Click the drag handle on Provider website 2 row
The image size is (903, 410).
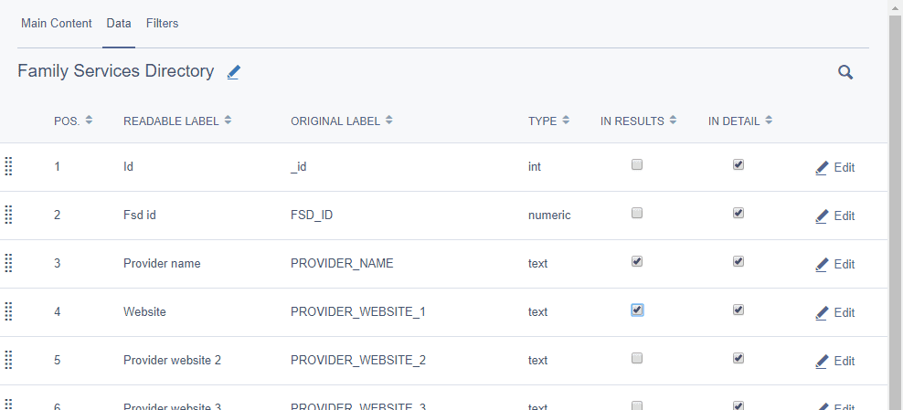pos(8,360)
